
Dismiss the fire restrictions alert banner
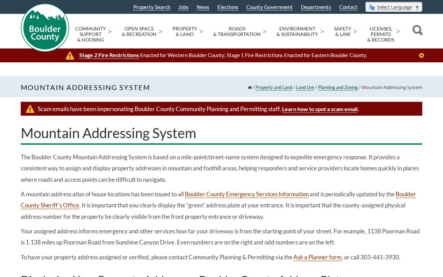click(421, 55)
